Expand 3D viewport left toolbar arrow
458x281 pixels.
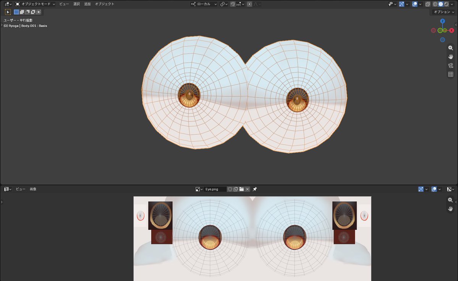2,25
